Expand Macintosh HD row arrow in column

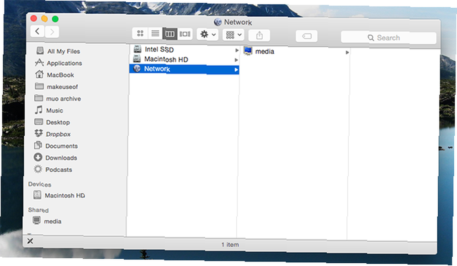236,60
